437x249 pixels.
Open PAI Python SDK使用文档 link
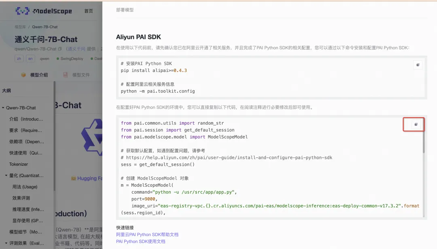click(141, 241)
